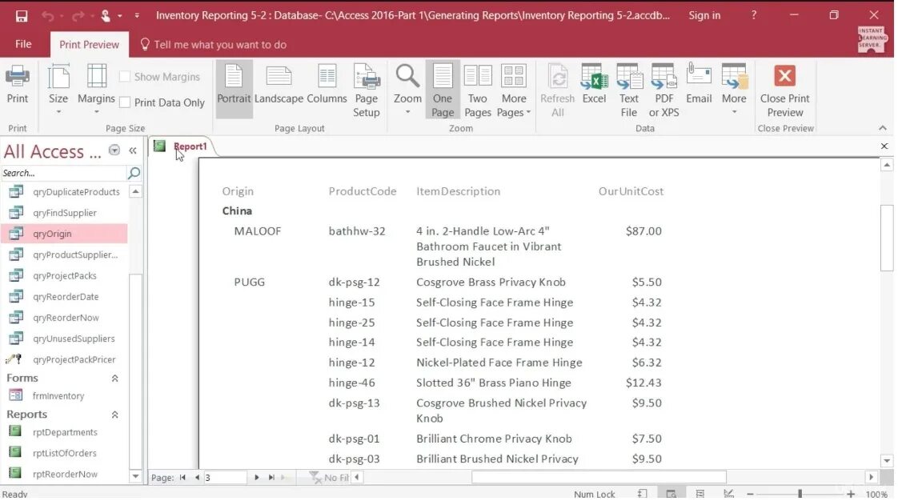
Task: Enable Show Margins checkbox
Action: [x=125, y=77]
